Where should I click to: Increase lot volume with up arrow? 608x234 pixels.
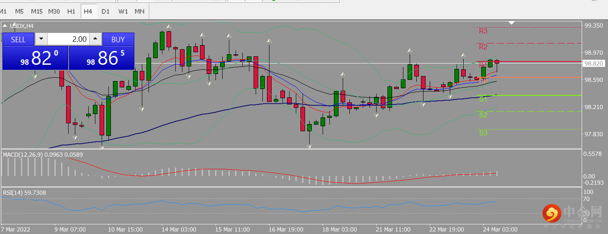tap(96, 39)
